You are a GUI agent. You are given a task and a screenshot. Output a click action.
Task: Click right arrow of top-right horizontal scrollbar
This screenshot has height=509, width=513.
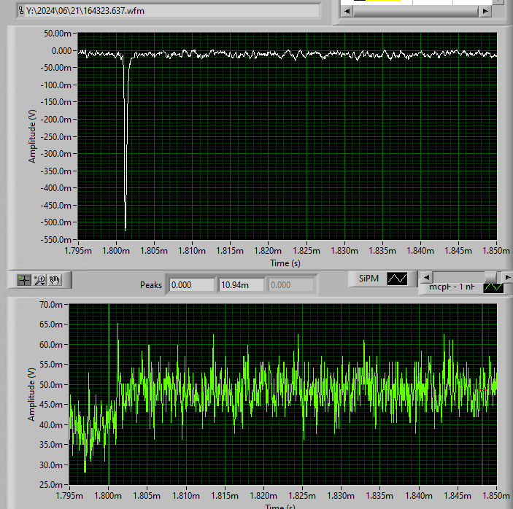(485, 11)
